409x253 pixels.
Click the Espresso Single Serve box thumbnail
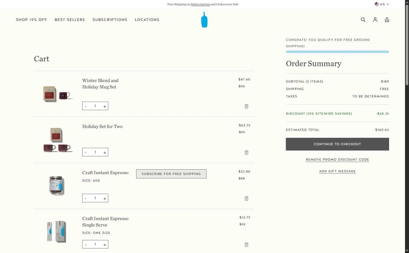57,231
